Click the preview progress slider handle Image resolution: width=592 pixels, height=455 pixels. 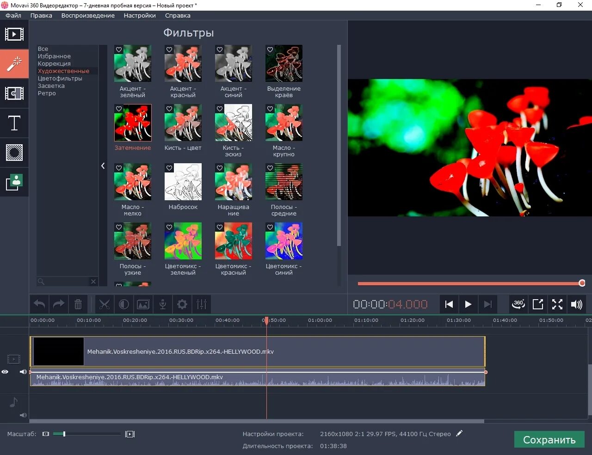coord(582,283)
